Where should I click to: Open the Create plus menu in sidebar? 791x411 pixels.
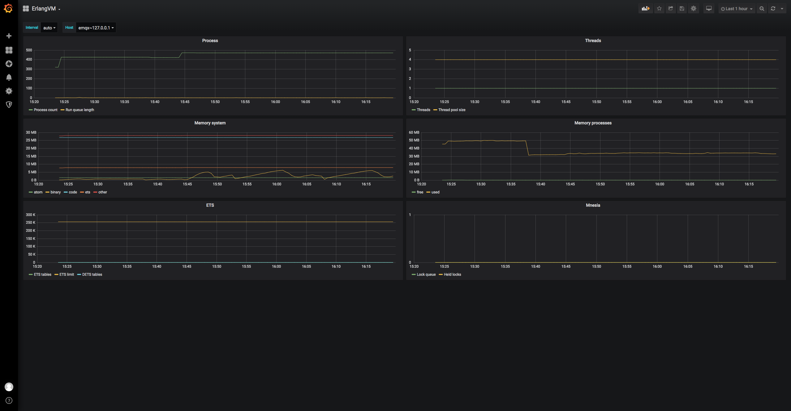pos(9,36)
